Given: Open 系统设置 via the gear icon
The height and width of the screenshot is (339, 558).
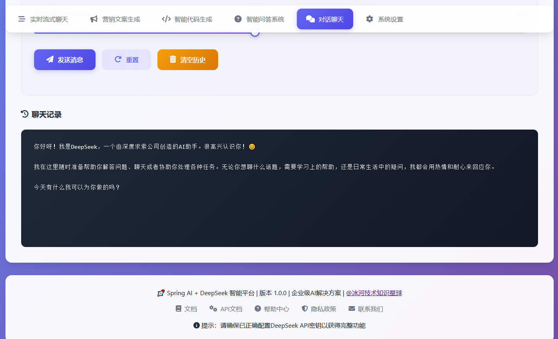Looking at the screenshot, I should 370,19.
